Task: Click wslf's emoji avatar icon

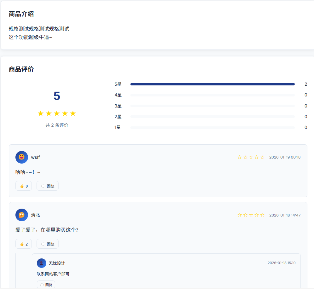Action: tap(21, 157)
